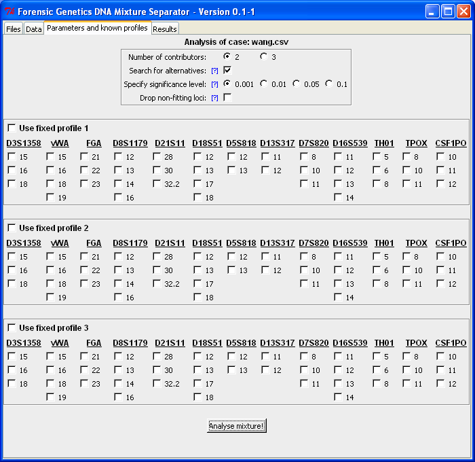
Task: Check D8S1179 allele 16 in profile 1
Action: [x=119, y=198]
